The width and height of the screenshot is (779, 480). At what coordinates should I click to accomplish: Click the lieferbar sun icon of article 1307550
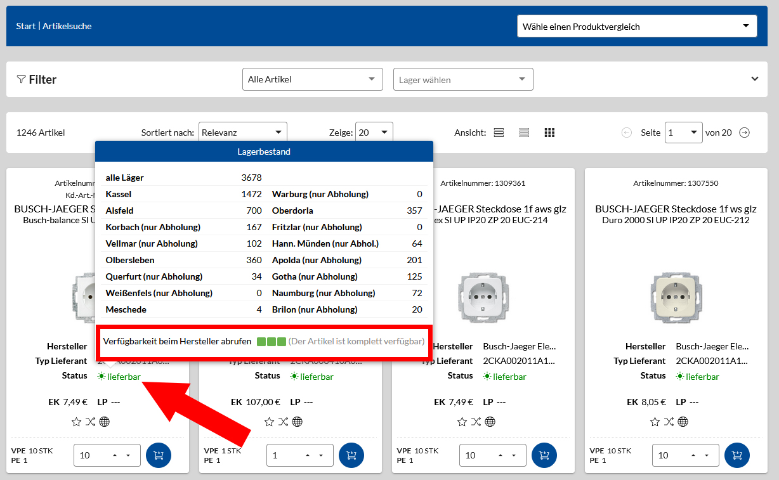680,376
